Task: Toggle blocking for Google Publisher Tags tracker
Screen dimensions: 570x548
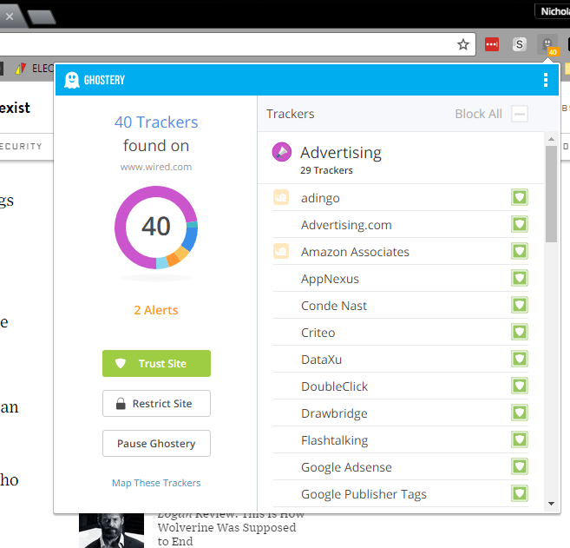Action: click(x=520, y=494)
